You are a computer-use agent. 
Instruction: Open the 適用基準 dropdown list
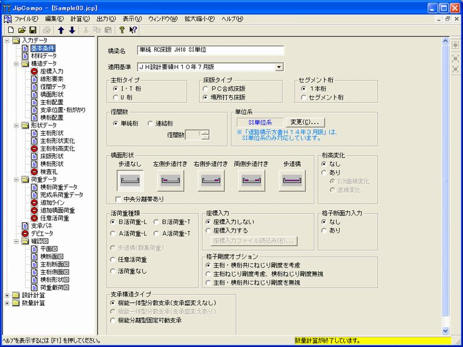tap(279, 67)
